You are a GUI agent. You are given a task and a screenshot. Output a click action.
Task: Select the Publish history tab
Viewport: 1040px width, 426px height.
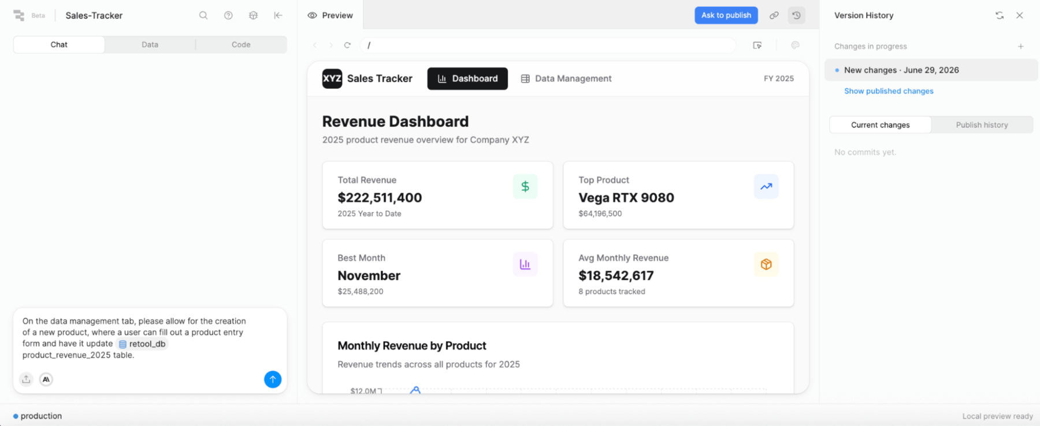click(x=982, y=125)
